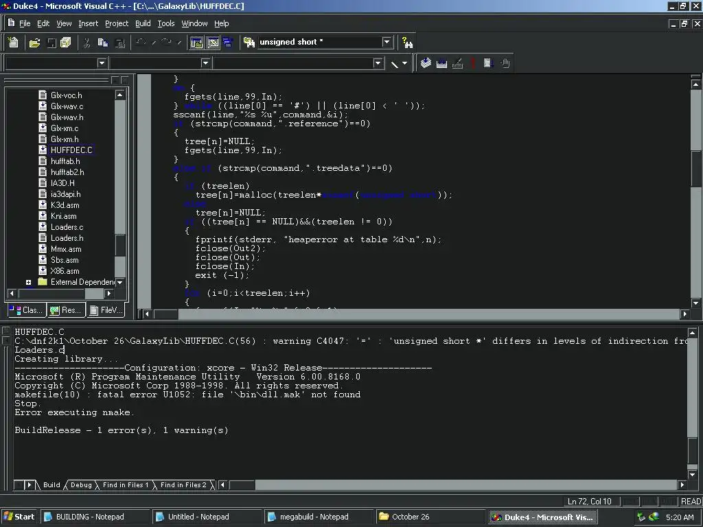
Task: Select HUFFDEC.C in the file tree
Action: click(71, 150)
